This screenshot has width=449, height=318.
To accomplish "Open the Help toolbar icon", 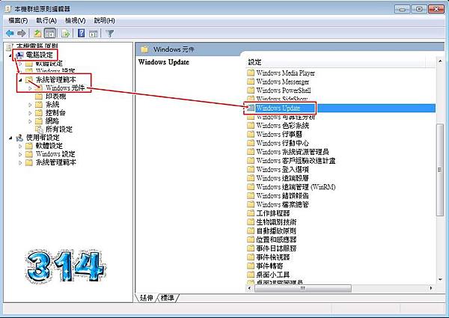I will coord(82,34).
